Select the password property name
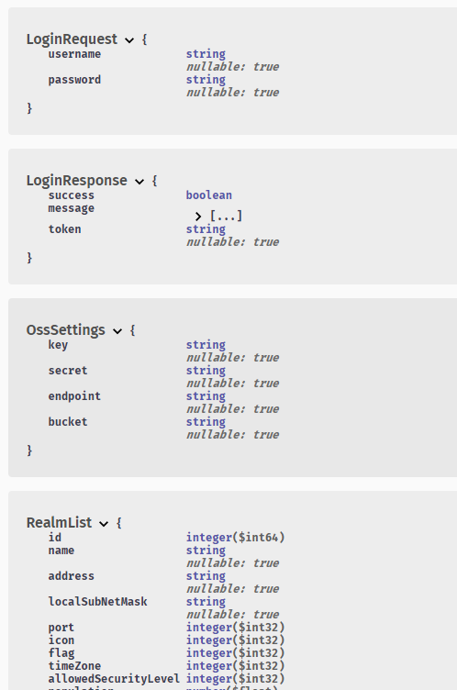Screen dimensions: 457x690 74,80
